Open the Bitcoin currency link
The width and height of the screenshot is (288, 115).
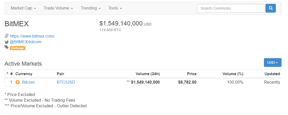tap(28, 82)
